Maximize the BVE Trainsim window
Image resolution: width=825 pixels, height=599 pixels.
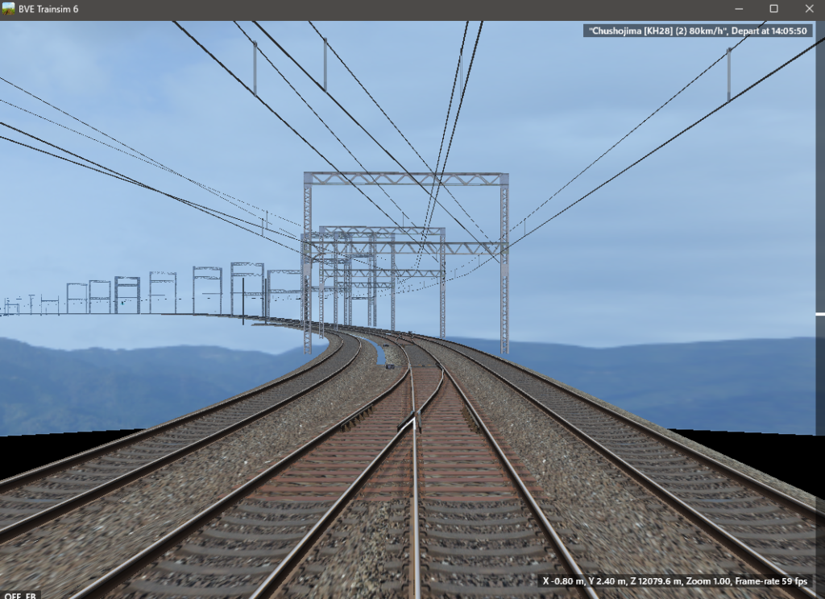click(x=773, y=9)
